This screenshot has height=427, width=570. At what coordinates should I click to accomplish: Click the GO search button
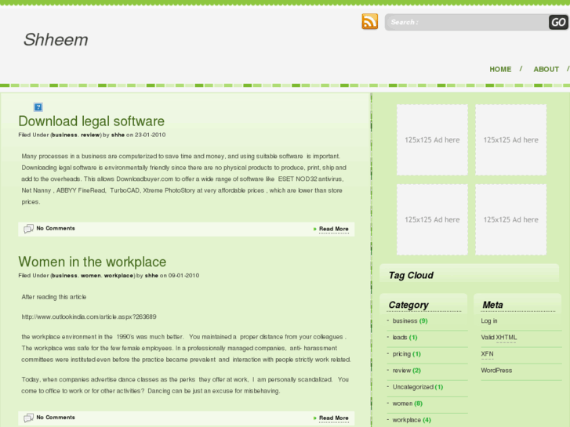pos(558,22)
